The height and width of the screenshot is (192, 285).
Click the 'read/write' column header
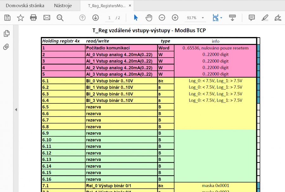(98, 41)
